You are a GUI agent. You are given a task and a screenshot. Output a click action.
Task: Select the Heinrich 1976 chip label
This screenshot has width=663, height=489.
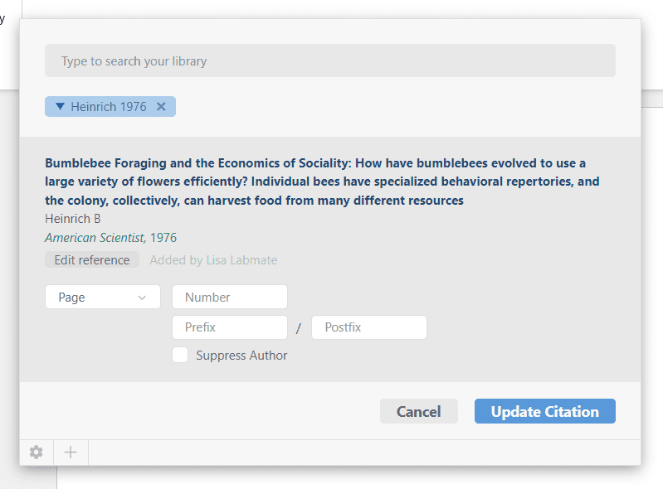108,107
